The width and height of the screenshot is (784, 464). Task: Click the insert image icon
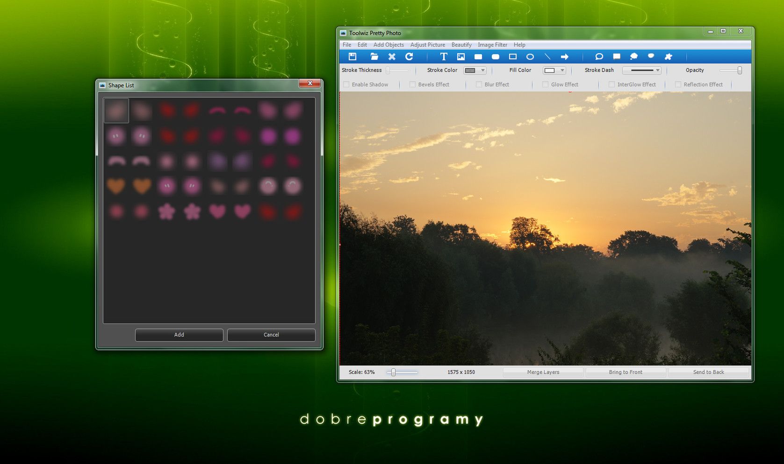(x=461, y=56)
